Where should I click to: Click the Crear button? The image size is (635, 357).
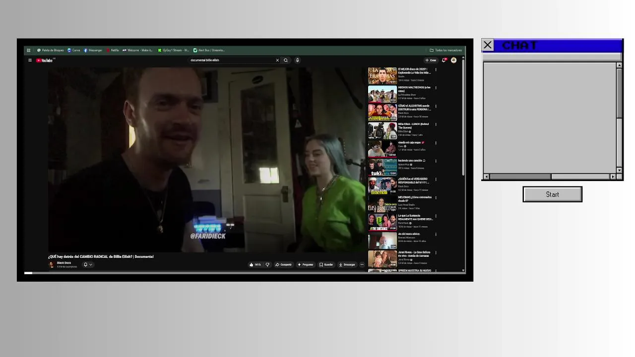431,60
